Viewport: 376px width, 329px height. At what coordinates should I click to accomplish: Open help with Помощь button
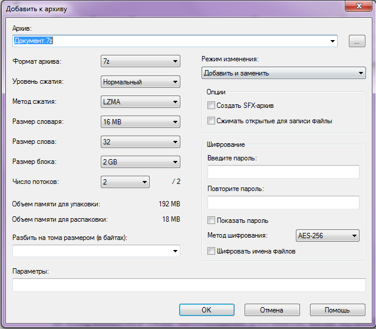[337, 310]
